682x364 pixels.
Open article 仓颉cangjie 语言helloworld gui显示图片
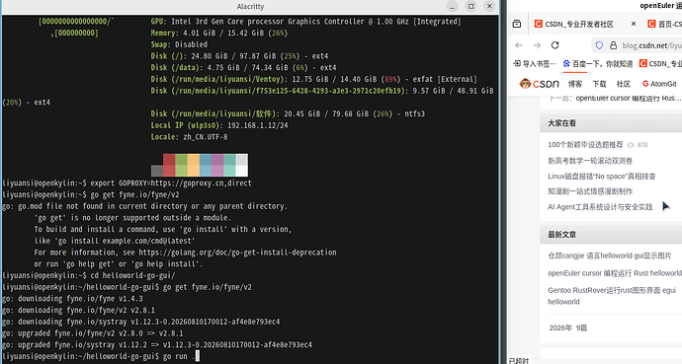point(610,255)
